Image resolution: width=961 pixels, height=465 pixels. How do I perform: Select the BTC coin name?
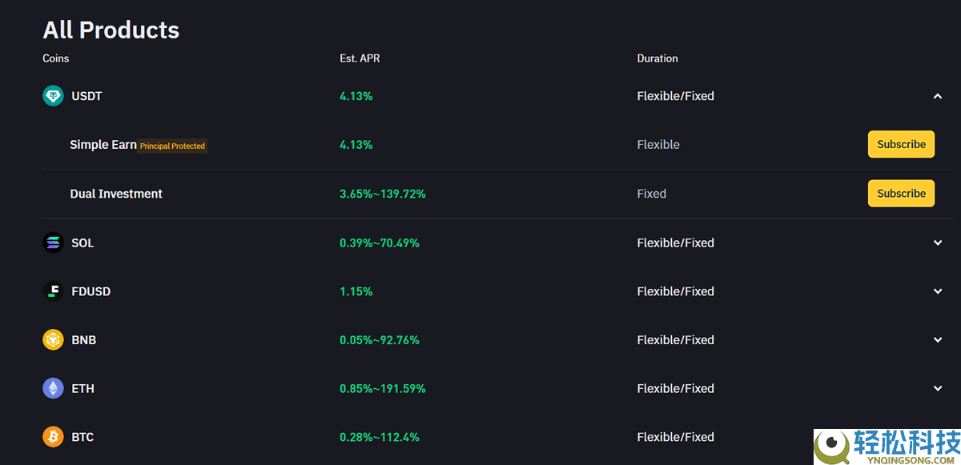(82, 437)
